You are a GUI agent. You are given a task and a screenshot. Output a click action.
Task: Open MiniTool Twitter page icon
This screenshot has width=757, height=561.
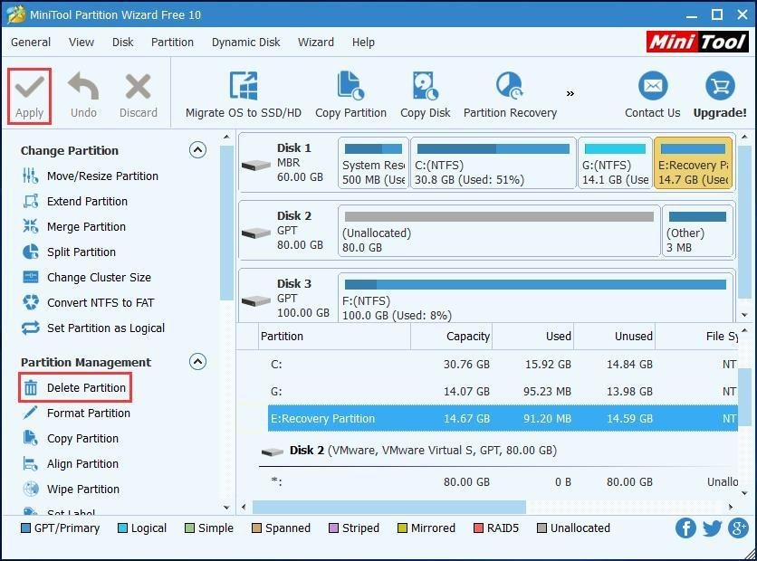point(712,528)
